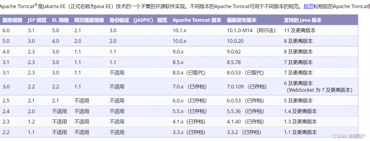Click servlet spec 6.0 in the 10.1.x row
The image size is (370, 141).
click(x=6, y=31)
